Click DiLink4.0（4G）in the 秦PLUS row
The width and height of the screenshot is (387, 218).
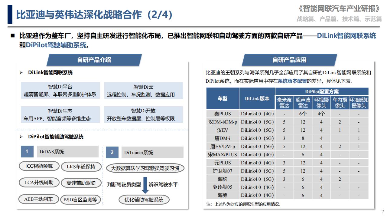pos(257,114)
